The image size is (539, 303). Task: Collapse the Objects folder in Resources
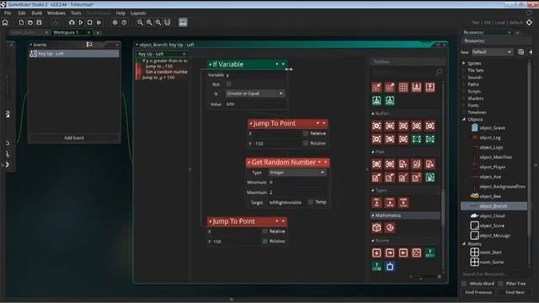coord(464,120)
